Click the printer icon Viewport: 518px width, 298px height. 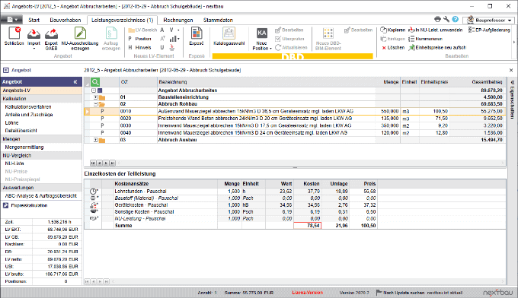pos(438,20)
